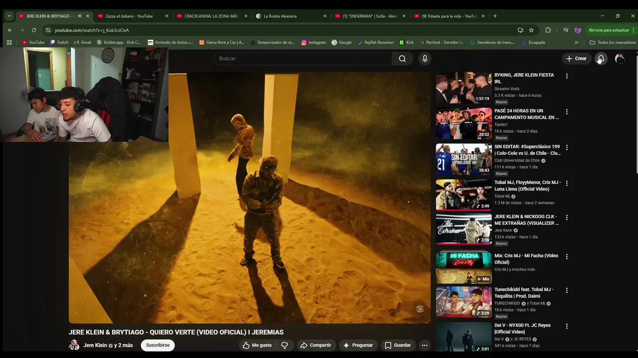Image resolution: width=638 pixels, height=358 pixels.
Task: Bookmark this page with star icon
Action: (x=531, y=30)
